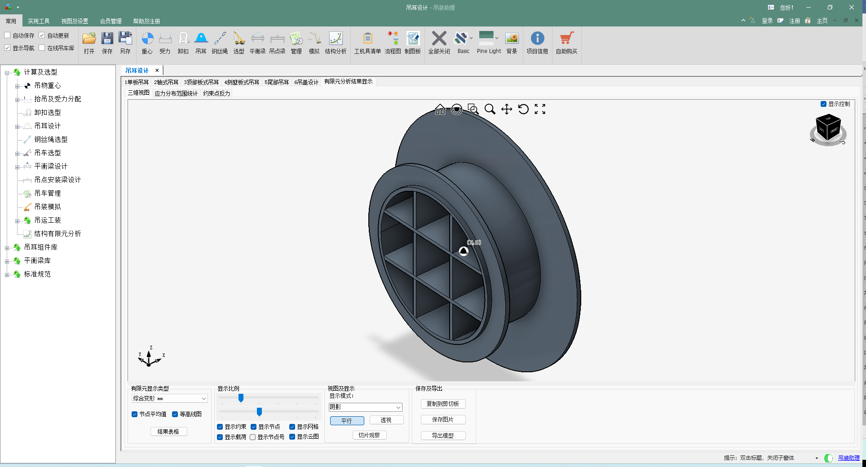This screenshot has width=866, height=467.
Task: Uncheck 等高线图 checkbox
Action: pyautogui.click(x=175, y=414)
